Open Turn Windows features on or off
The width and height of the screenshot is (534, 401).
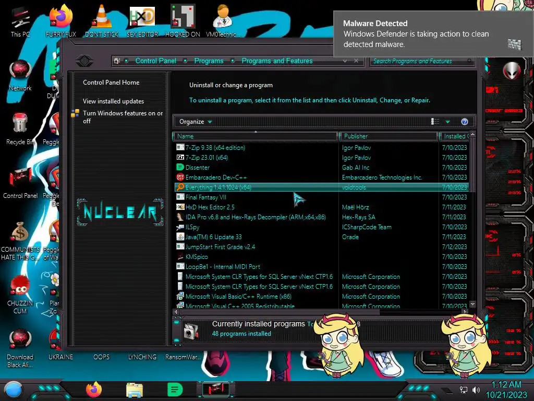click(x=123, y=117)
